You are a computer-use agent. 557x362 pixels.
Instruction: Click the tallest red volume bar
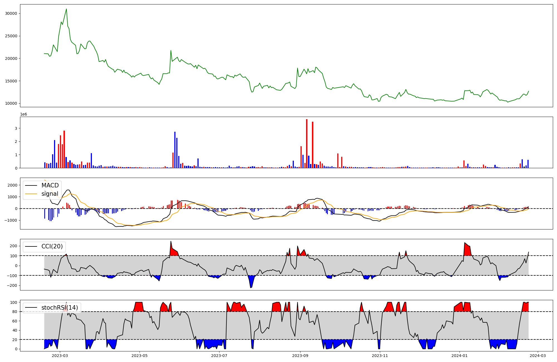pos(307,143)
